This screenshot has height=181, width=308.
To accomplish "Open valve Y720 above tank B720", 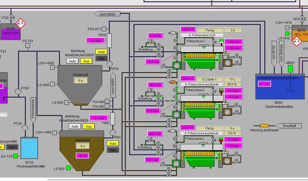I will [11, 18].
